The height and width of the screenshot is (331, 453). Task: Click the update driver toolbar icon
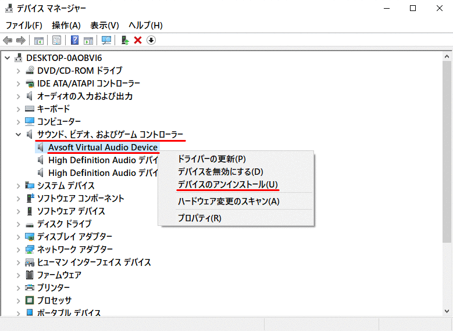click(x=124, y=40)
